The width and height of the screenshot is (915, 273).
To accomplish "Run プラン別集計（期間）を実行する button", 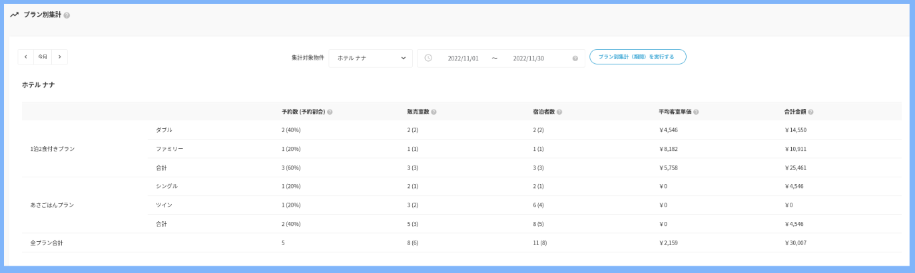I will pos(637,57).
